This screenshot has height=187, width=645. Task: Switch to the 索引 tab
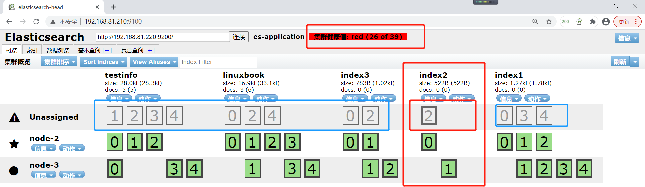[32, 50]
